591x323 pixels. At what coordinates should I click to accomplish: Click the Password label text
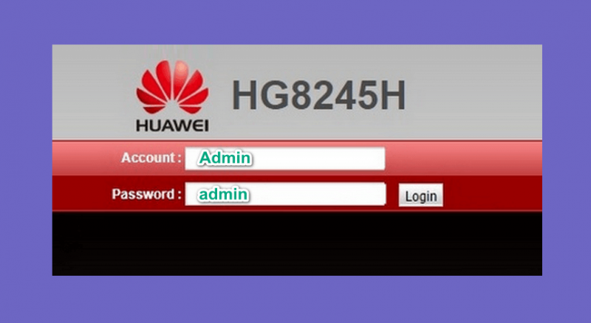[x=146, y=194]
